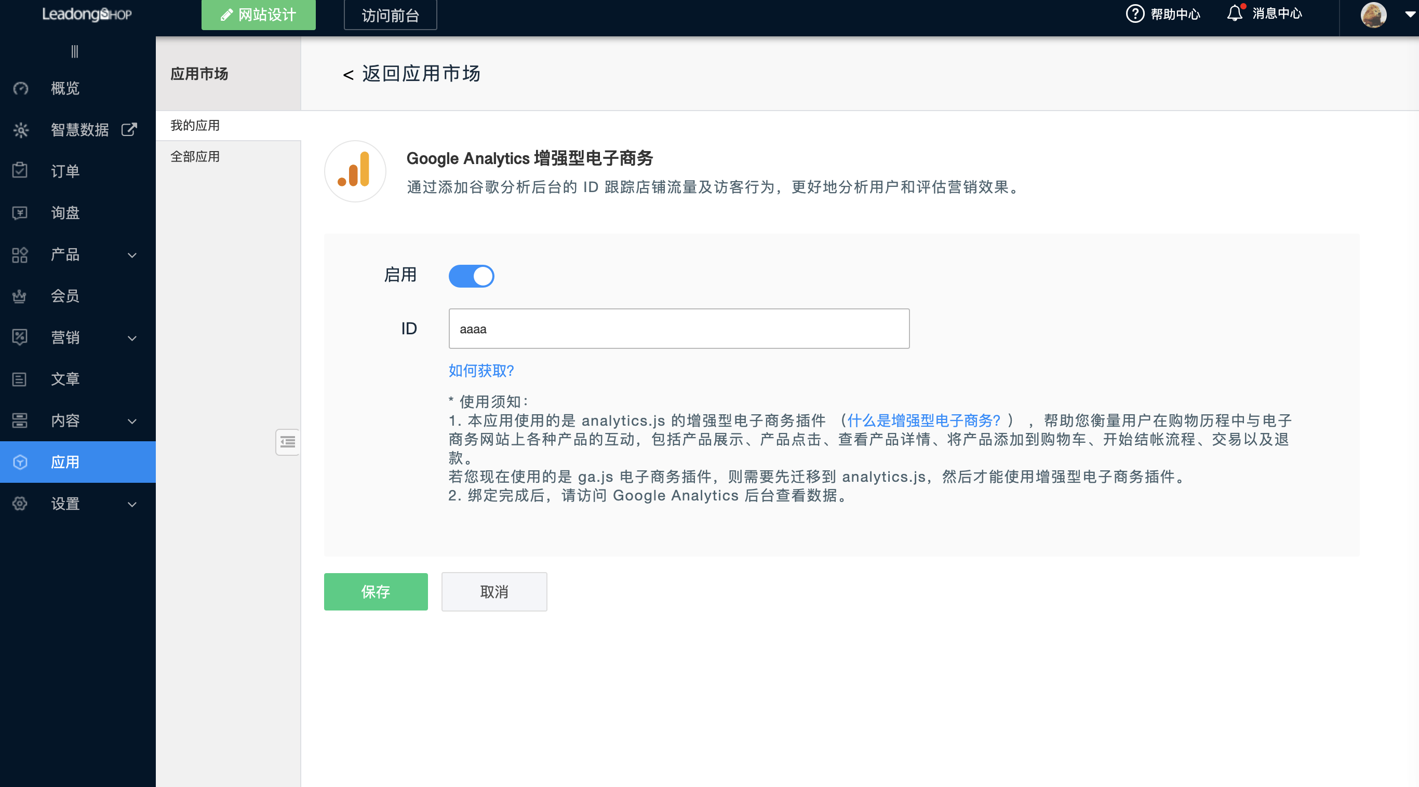Click the notification bell icon
Viewport: 1419px width, 787px height.
click(1235, 13)
